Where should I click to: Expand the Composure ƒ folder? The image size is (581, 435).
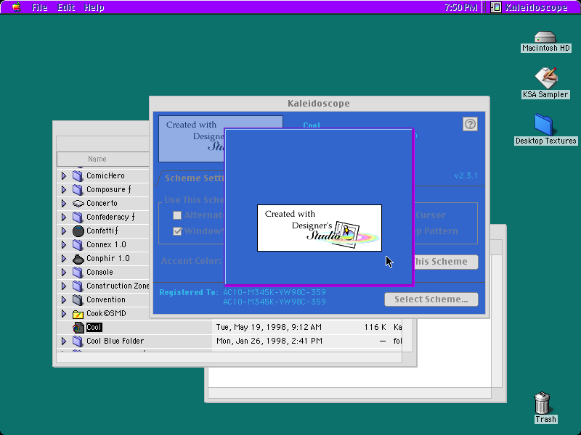point(64,189)
